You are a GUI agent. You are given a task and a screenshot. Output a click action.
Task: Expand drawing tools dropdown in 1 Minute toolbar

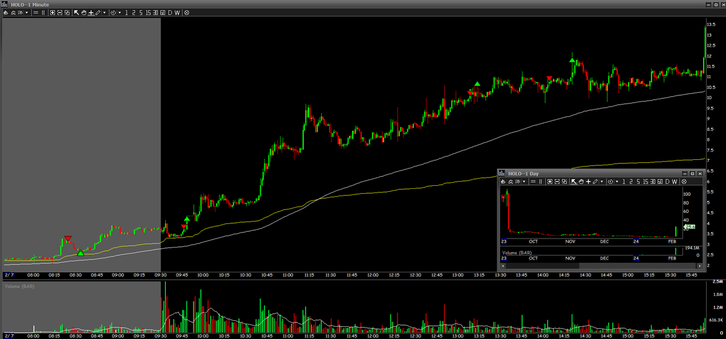(105, 12)
